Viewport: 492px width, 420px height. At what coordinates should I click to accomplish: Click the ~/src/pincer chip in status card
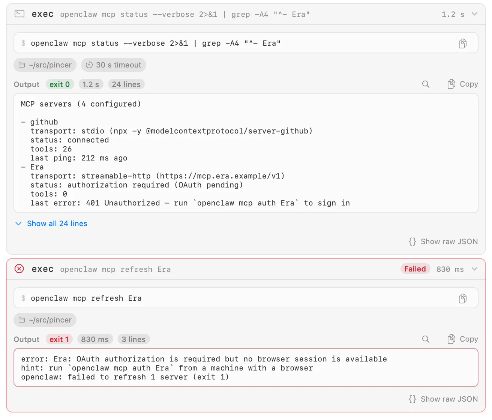(x=45, y=65)
